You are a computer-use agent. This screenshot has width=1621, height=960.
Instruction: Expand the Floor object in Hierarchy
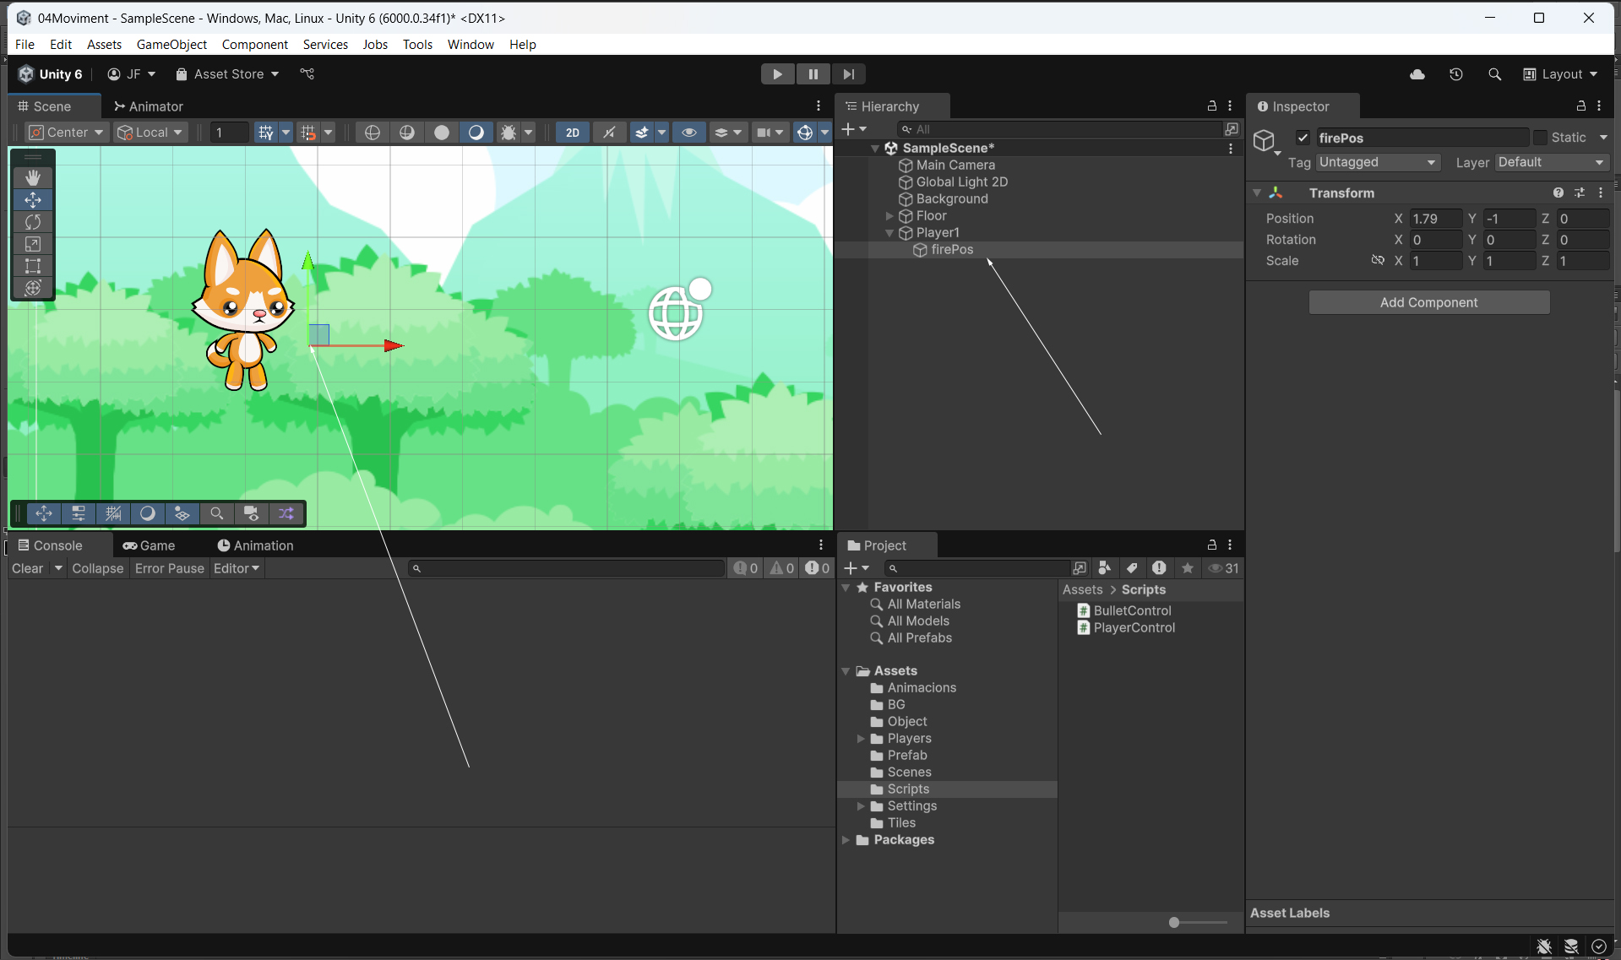(889, 216)
